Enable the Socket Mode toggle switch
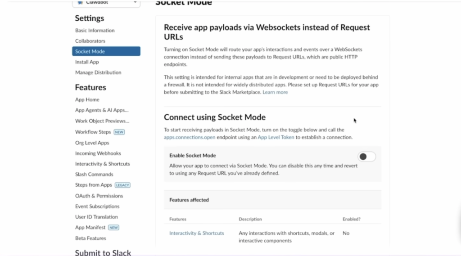The image size is (461, 256). coord(366,157)
